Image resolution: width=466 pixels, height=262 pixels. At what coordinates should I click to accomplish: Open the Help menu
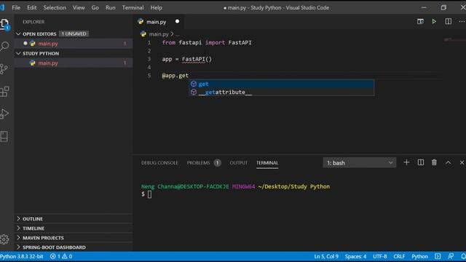pyautogui.click(x=156, y=8)
